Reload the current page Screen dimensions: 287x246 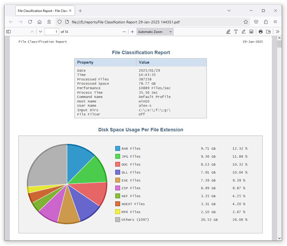coord(30,21)
